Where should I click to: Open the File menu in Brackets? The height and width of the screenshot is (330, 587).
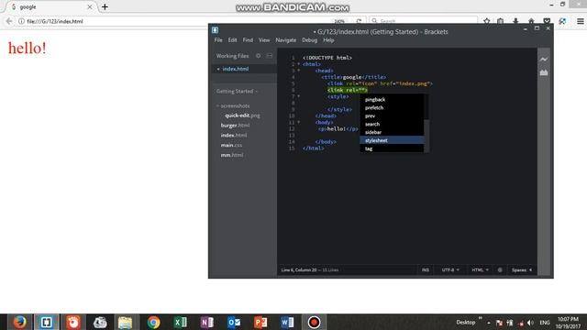(218, 40)
